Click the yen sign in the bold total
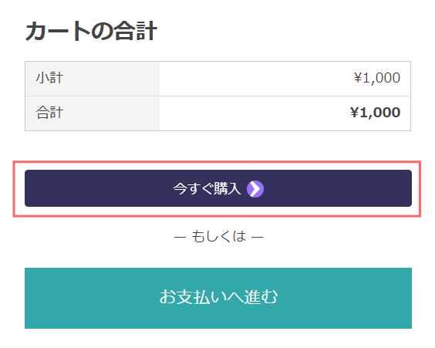This screenshot has height=348, width=435. 355,113
